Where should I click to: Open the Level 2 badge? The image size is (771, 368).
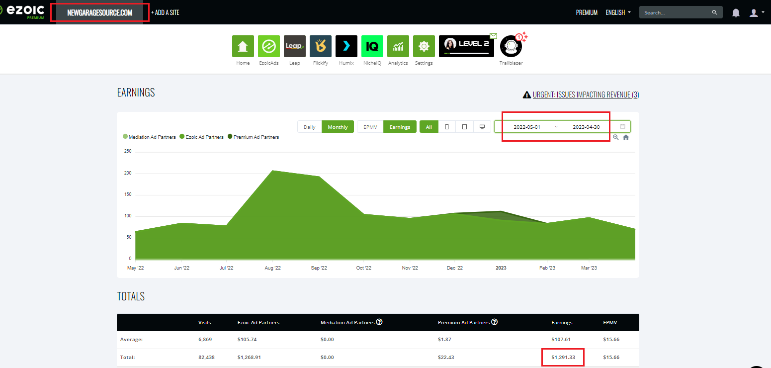[467, 46]
